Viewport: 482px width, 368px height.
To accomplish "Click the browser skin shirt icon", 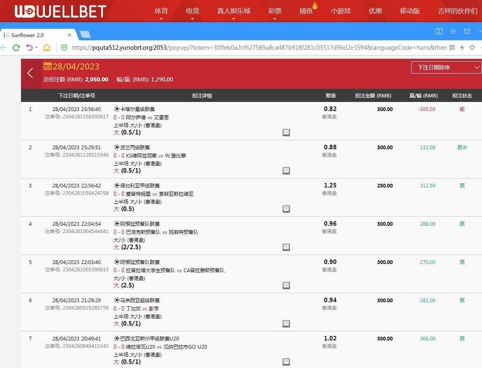I will (x=467, y=31).
